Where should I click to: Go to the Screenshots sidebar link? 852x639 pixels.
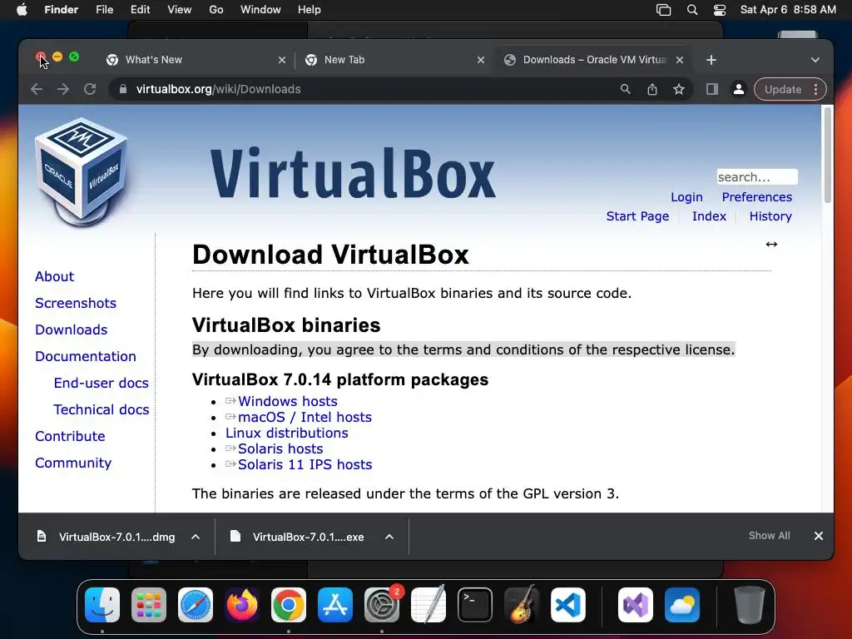76,303
